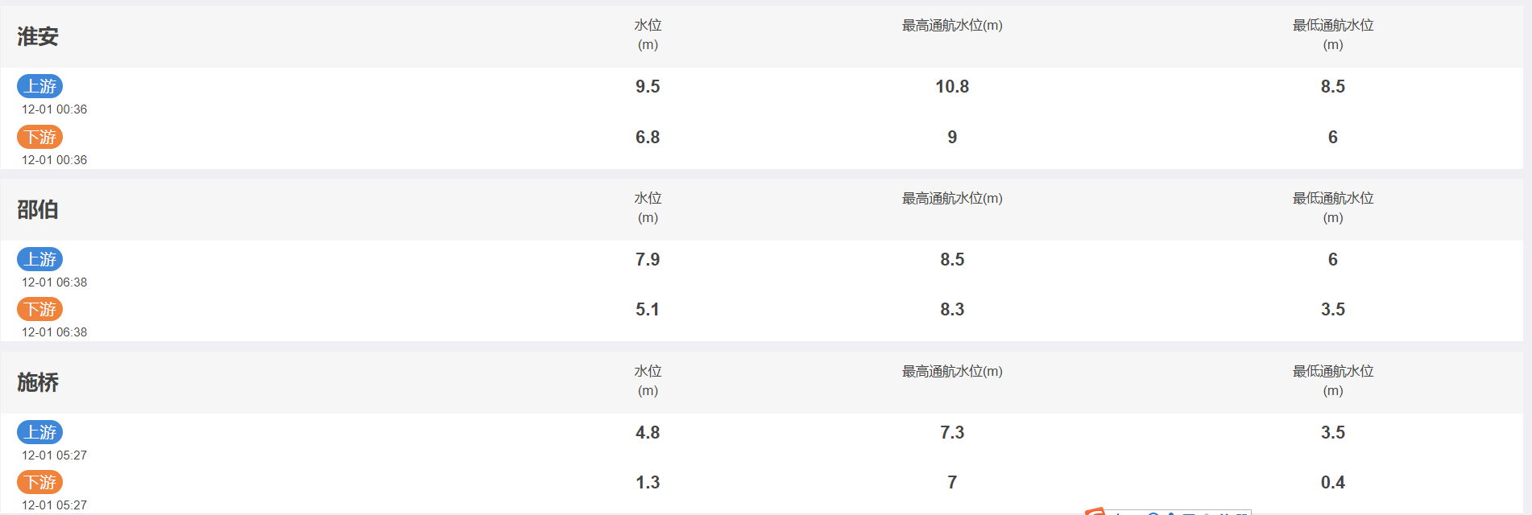The image size is (1532, 515).
Task: Click the 上游 badge under 淮安
Action: (x=39, y=86)
